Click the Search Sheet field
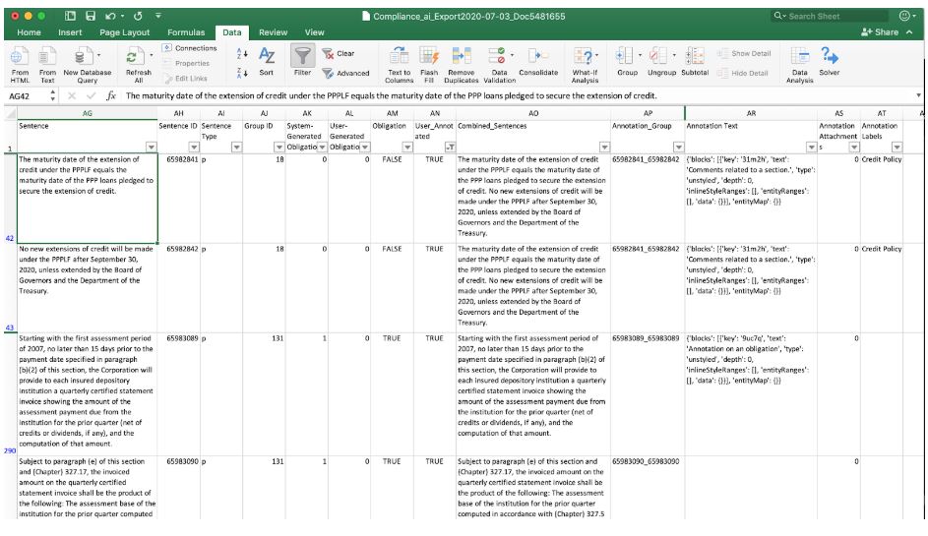 (830, 16)
